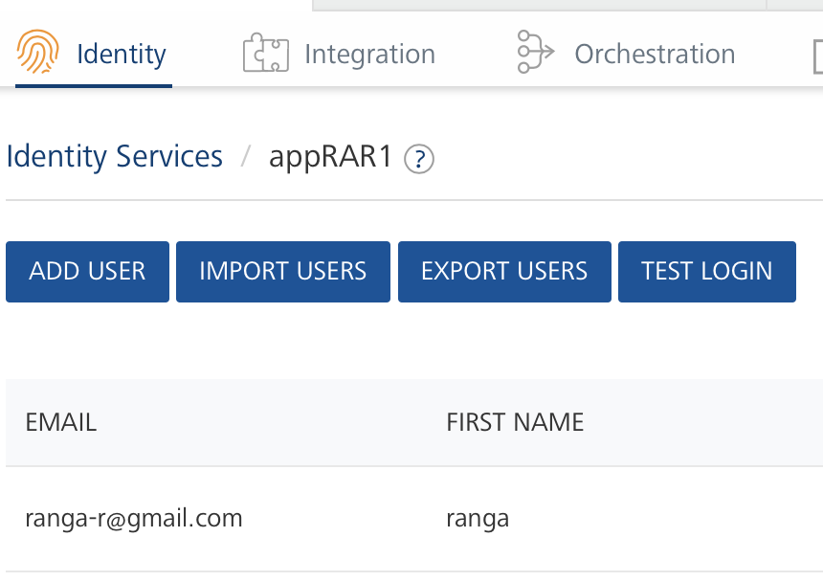This screenshot has width=823, height=582.
Task: Click the Orchestration workflow icon
Action: pyautogui.click(x=536, y=53)
